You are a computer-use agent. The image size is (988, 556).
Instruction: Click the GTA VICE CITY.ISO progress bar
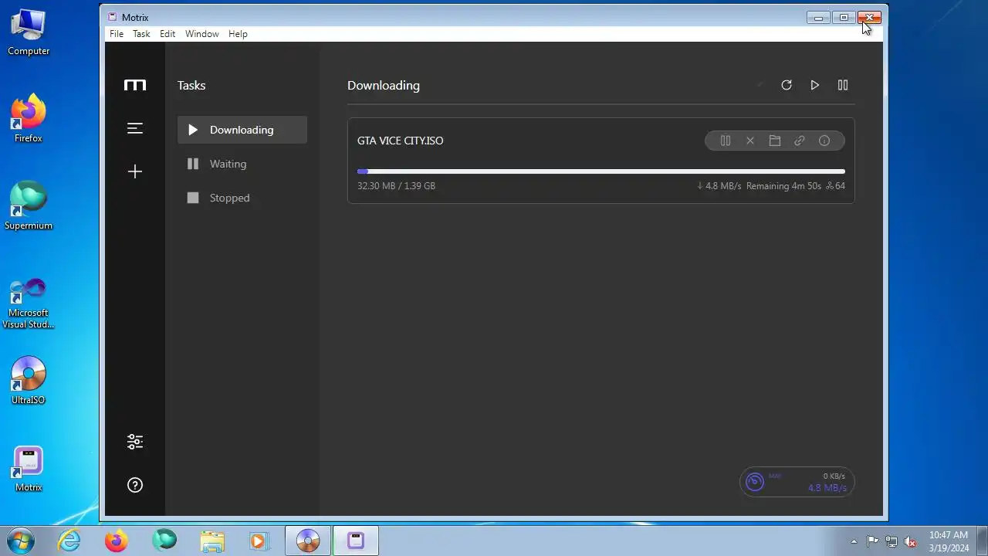pyautogui.click(x=601, y=171)
